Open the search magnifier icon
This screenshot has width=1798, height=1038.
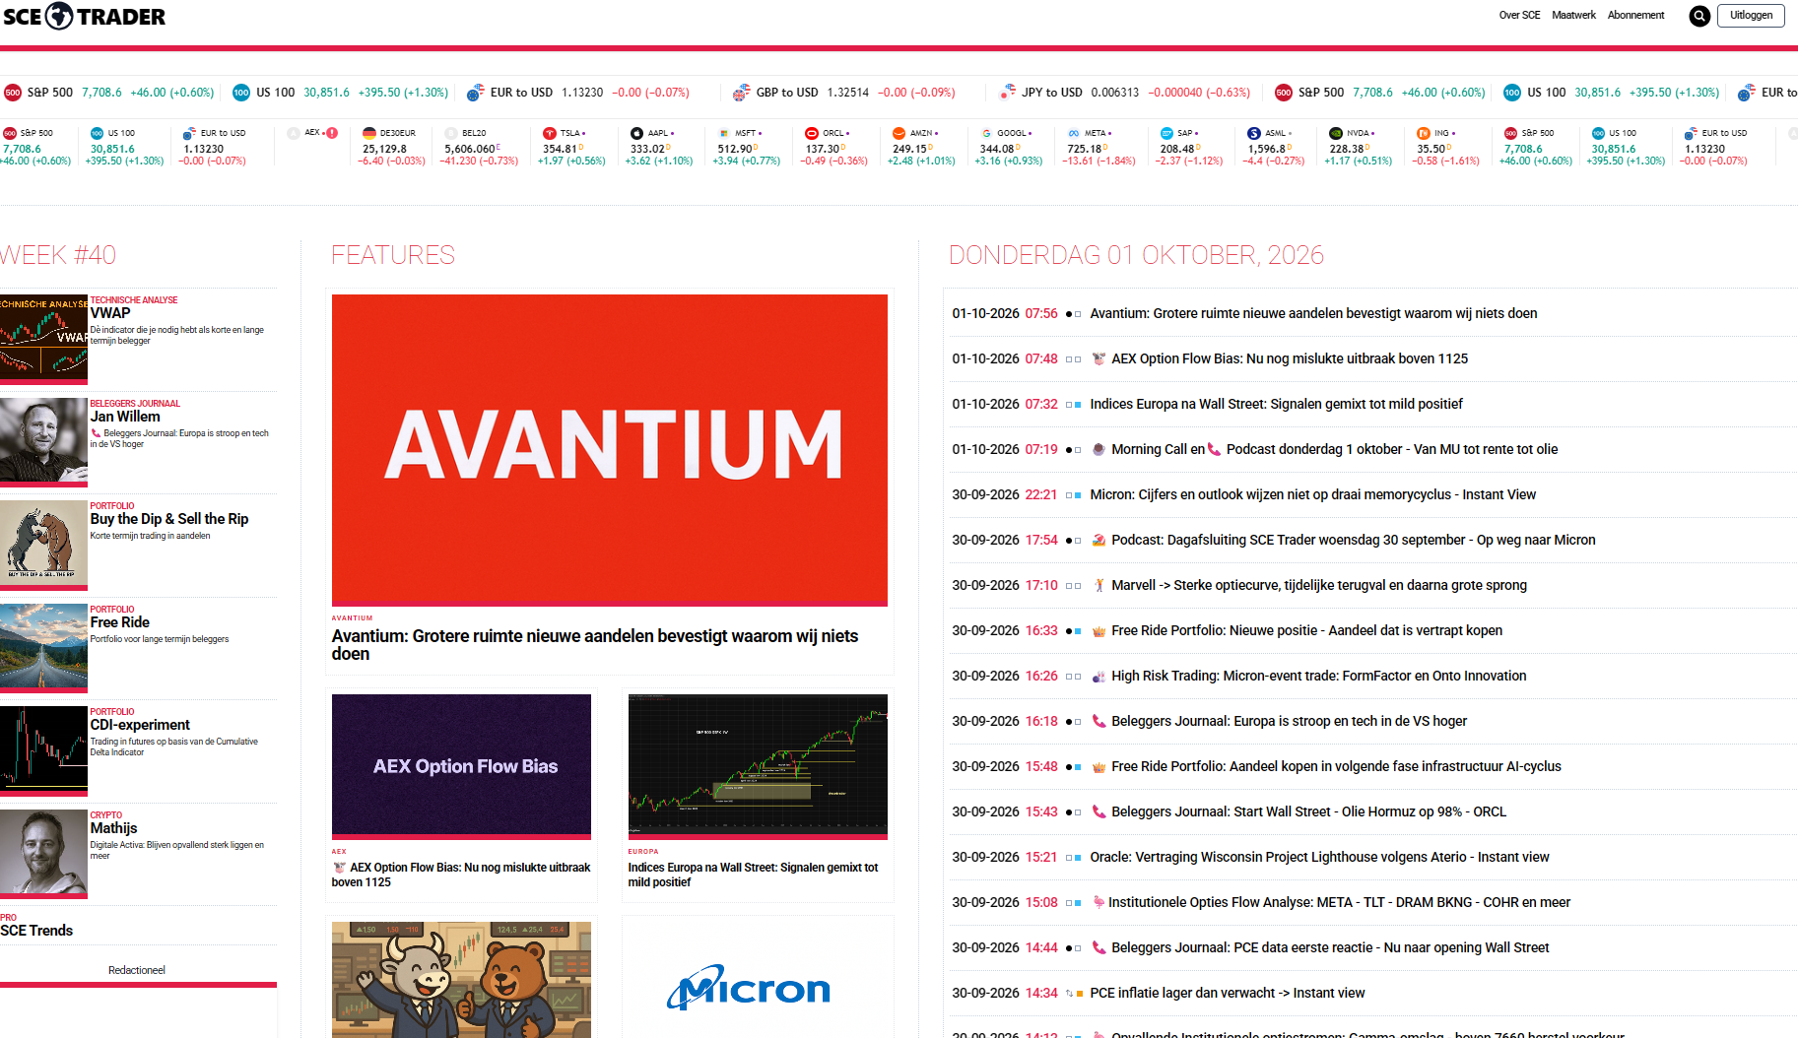pos(1699,16)
